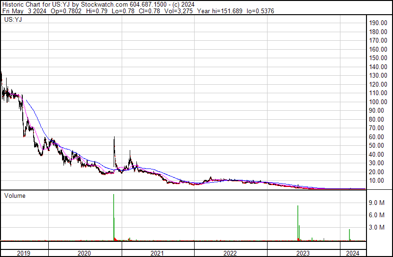Image resolution: width=393 pixels, height=257 pixels.
Task: Click the 'US:YJ' symbol label in chart
Action: click(x=13, y=19)
